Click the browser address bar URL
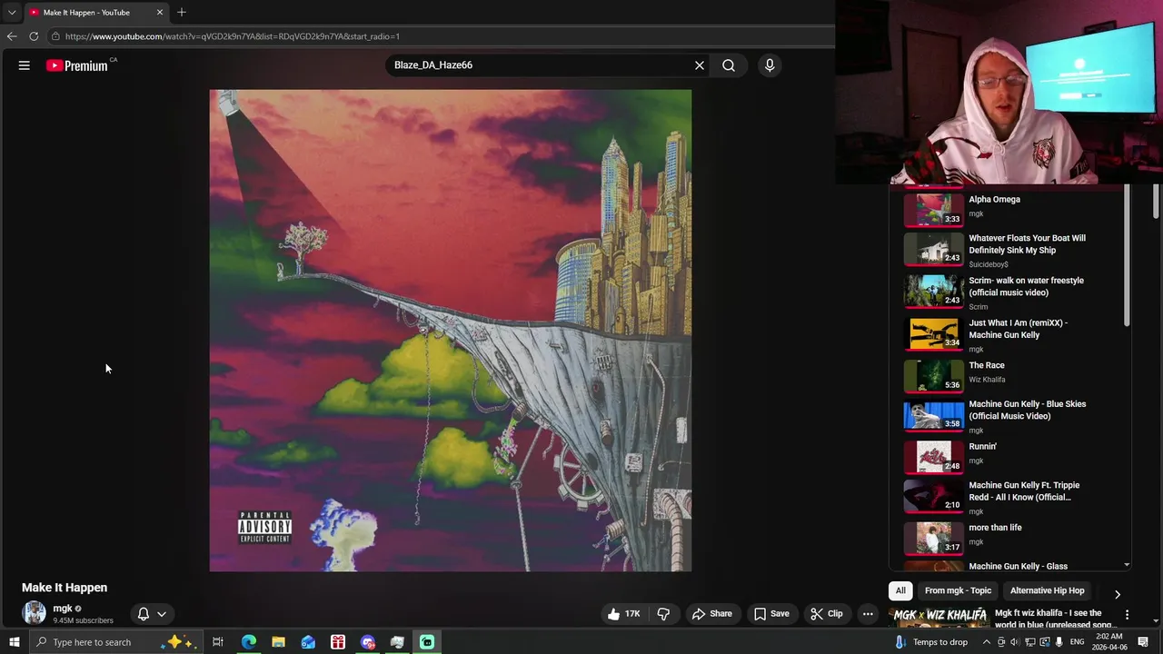 coord(232,36)
